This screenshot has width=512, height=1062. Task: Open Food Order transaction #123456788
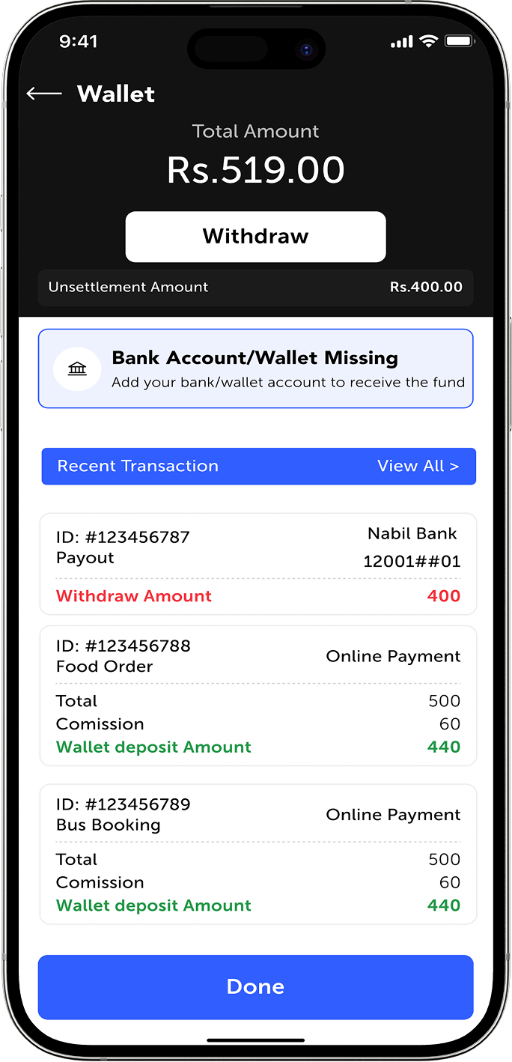click(257, 696)
